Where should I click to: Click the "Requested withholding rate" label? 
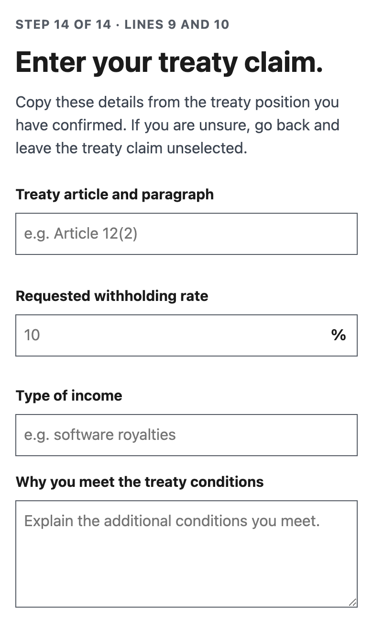[112, 296]
